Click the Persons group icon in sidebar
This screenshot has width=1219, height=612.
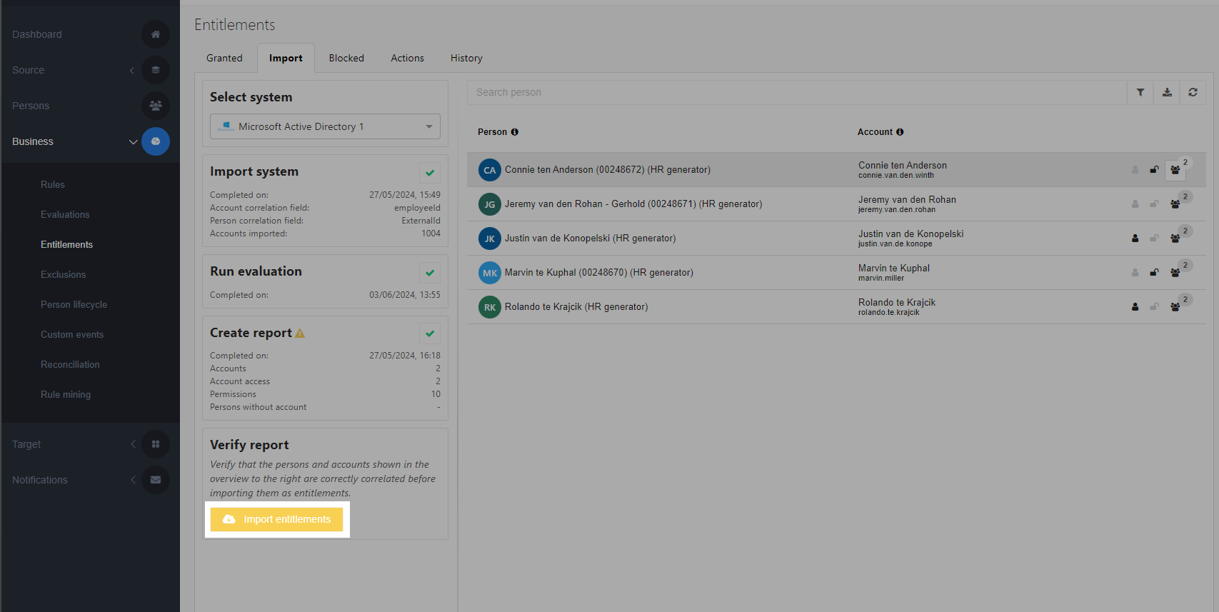point(155,106)
